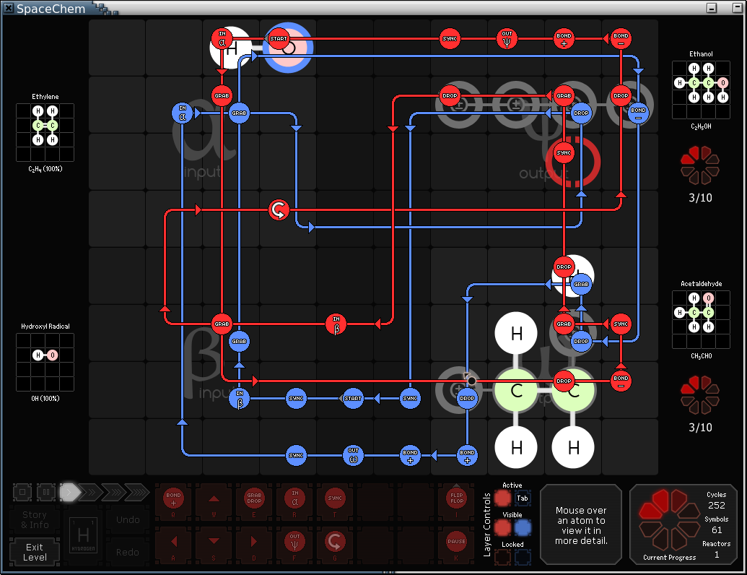Click the Hydroxyl Radical molecule diagram
The image size is (747, 575).
click(x=45, y=362)
